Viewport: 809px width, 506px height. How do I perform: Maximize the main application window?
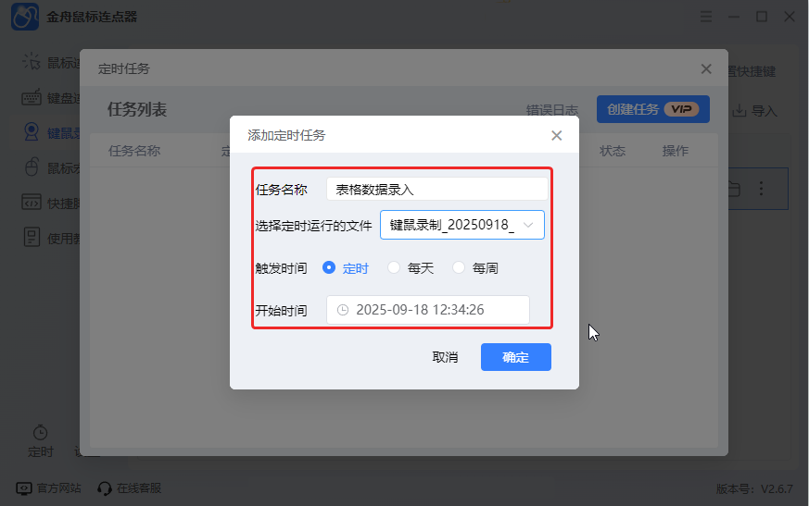click(762, 17)
